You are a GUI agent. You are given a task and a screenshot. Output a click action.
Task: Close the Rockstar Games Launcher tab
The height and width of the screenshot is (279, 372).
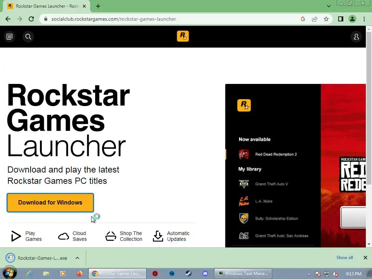pyautogui.click(x=84, y=6)
